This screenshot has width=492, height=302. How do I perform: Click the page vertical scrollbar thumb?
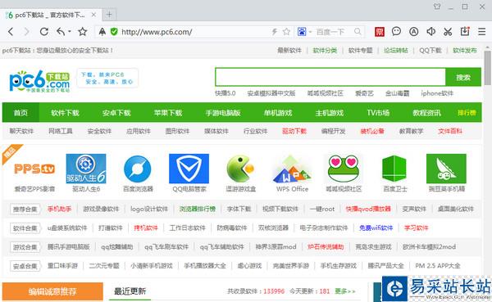pos(487,67)
